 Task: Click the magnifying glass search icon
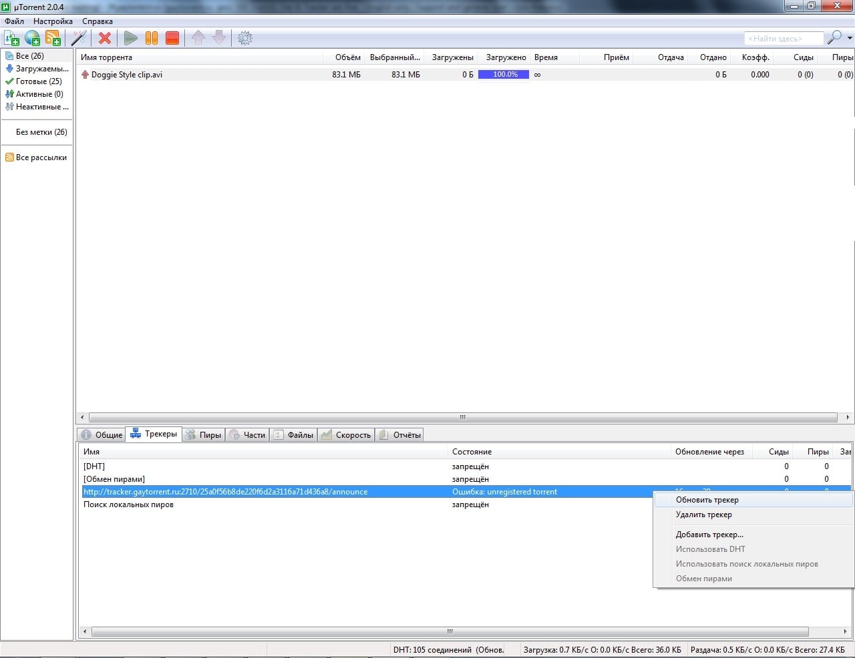click(x=834, y=38)
